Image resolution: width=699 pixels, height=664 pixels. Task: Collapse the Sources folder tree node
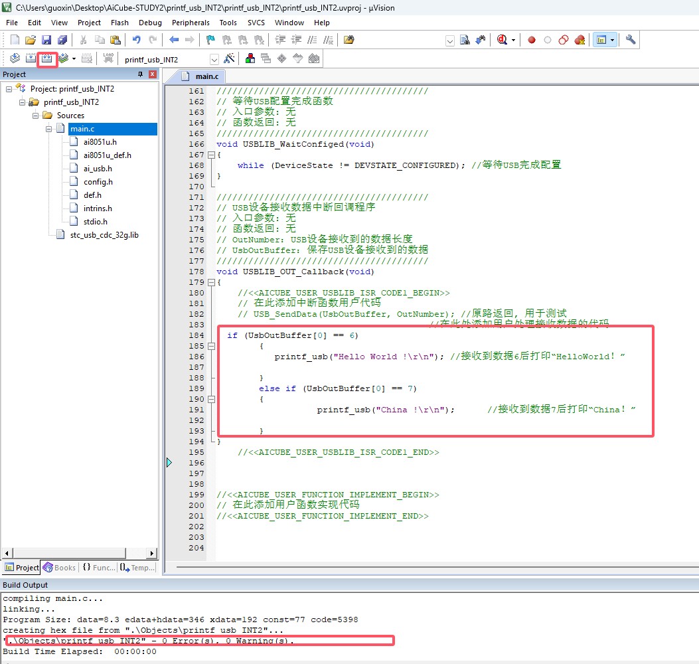point(36,116)
